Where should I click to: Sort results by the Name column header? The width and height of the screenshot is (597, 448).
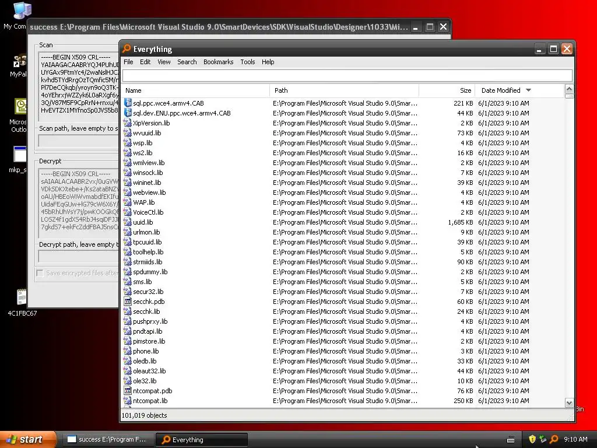click(196, 90)
